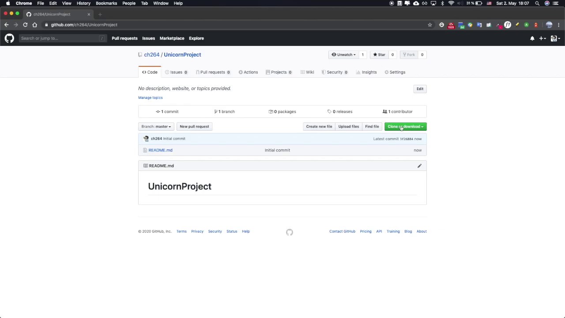Bookmark this page with the star icon

coord(429,25)
